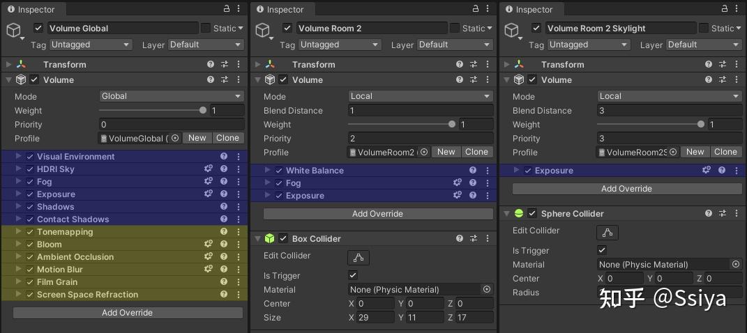Open Mode dropdown showing Global
747x333 pixels.
click(x=171, y=96)
